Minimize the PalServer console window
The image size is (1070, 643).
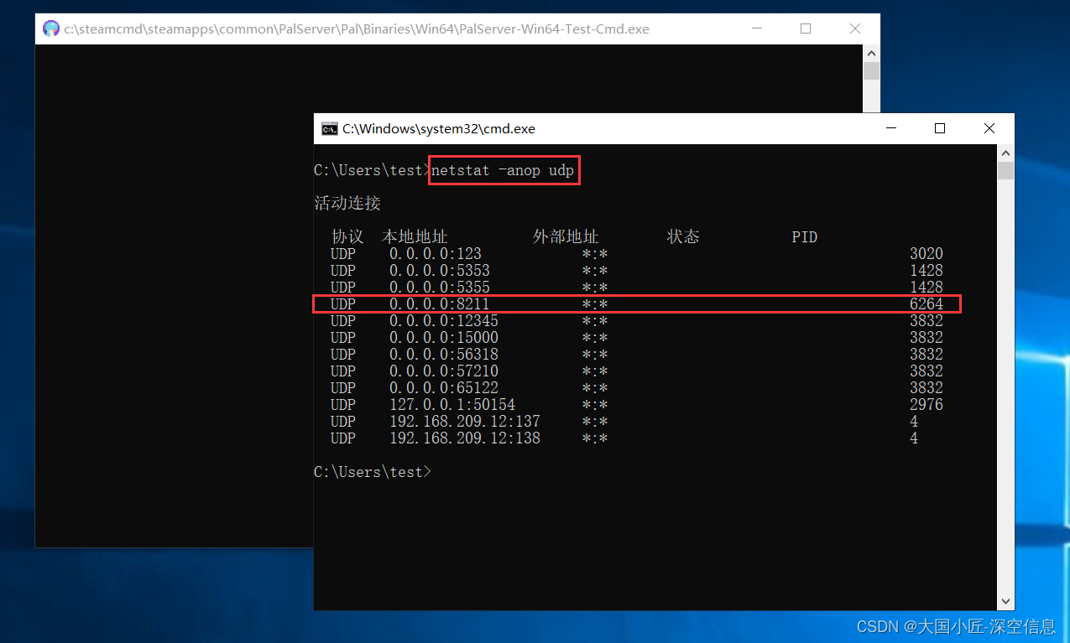[756, 28]
